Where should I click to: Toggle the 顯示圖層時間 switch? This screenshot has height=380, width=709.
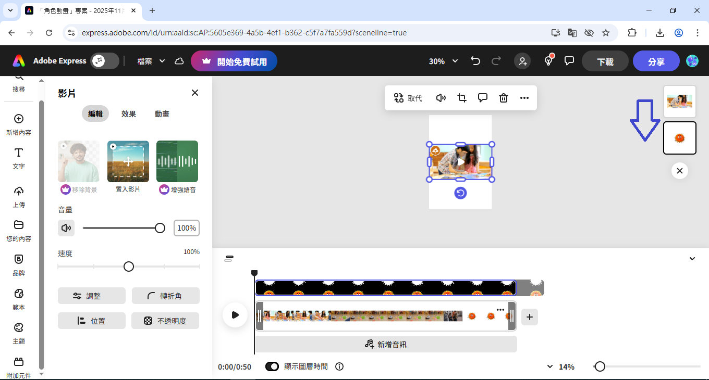point(272,366)
